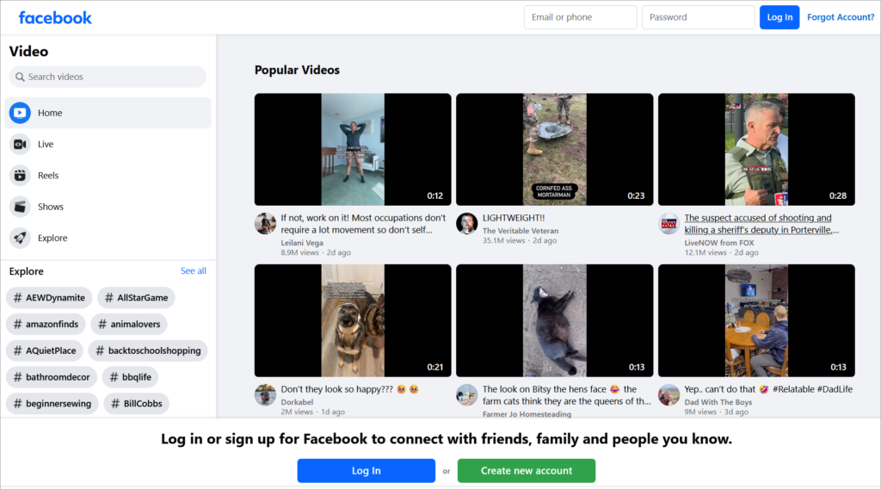The image size is (881, 490).
Task: Click the Explore rocket icon
Action: pyautogui.click(x=20, y=238)
